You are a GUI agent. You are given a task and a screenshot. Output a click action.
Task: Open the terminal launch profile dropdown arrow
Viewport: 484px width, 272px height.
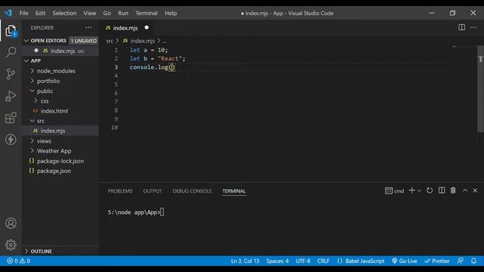tap(419, 191)
